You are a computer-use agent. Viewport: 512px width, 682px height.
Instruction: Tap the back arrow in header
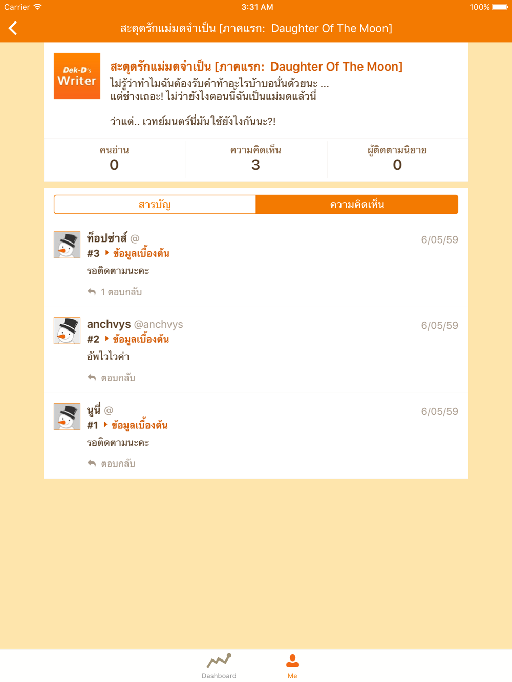pyautogui.click(x=13, y=28)
